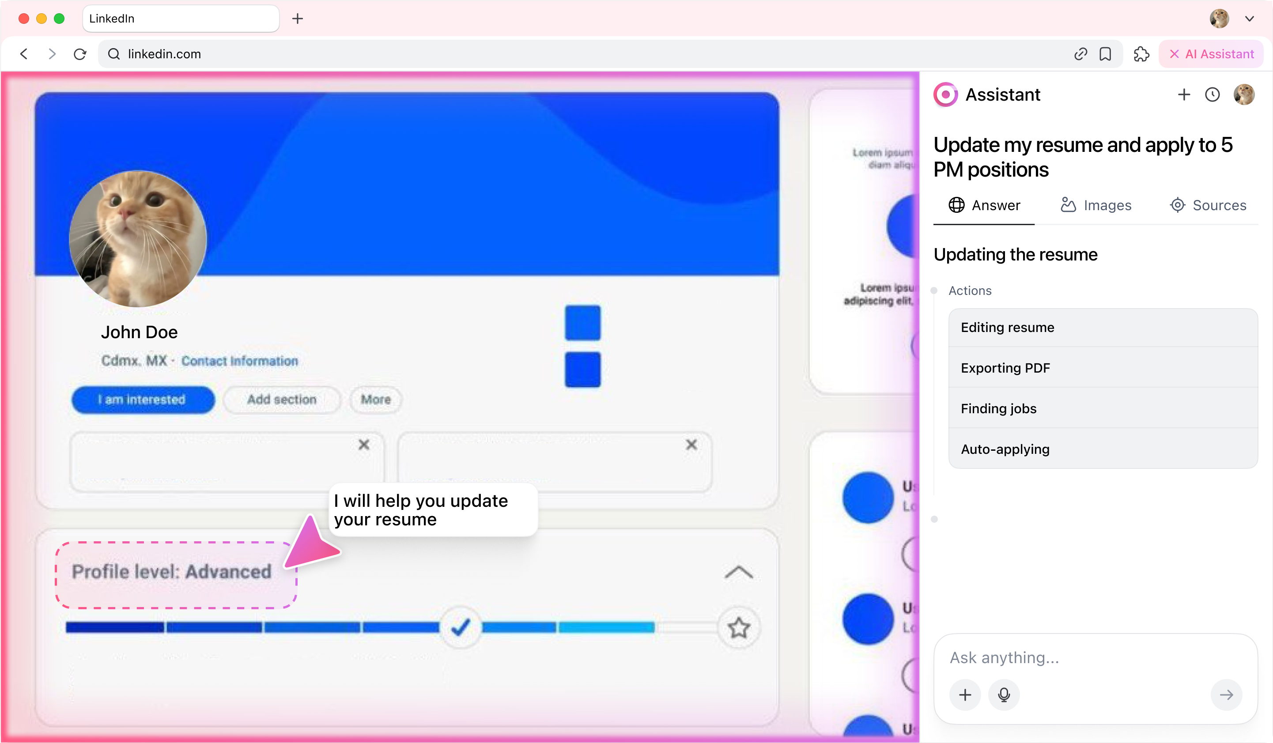Dismiss the left suggestion card
This screenshot has width=1273, height=743.
click(x=364, y=445)
